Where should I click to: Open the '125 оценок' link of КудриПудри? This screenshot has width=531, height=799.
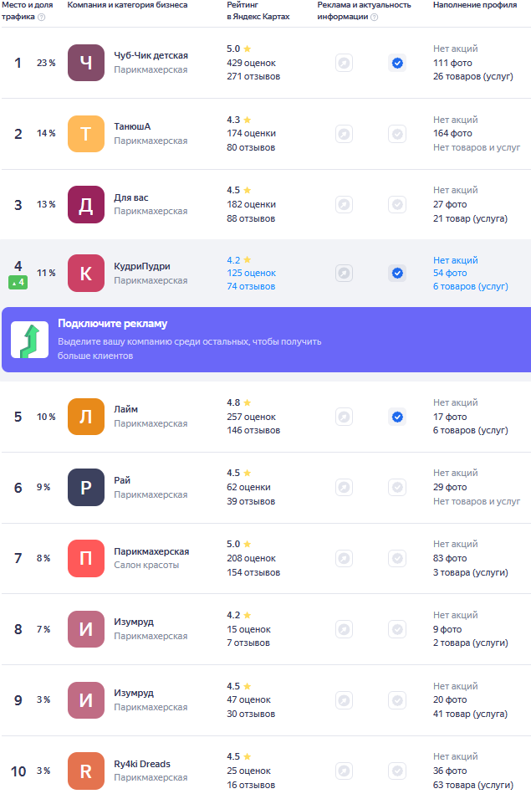252,273
